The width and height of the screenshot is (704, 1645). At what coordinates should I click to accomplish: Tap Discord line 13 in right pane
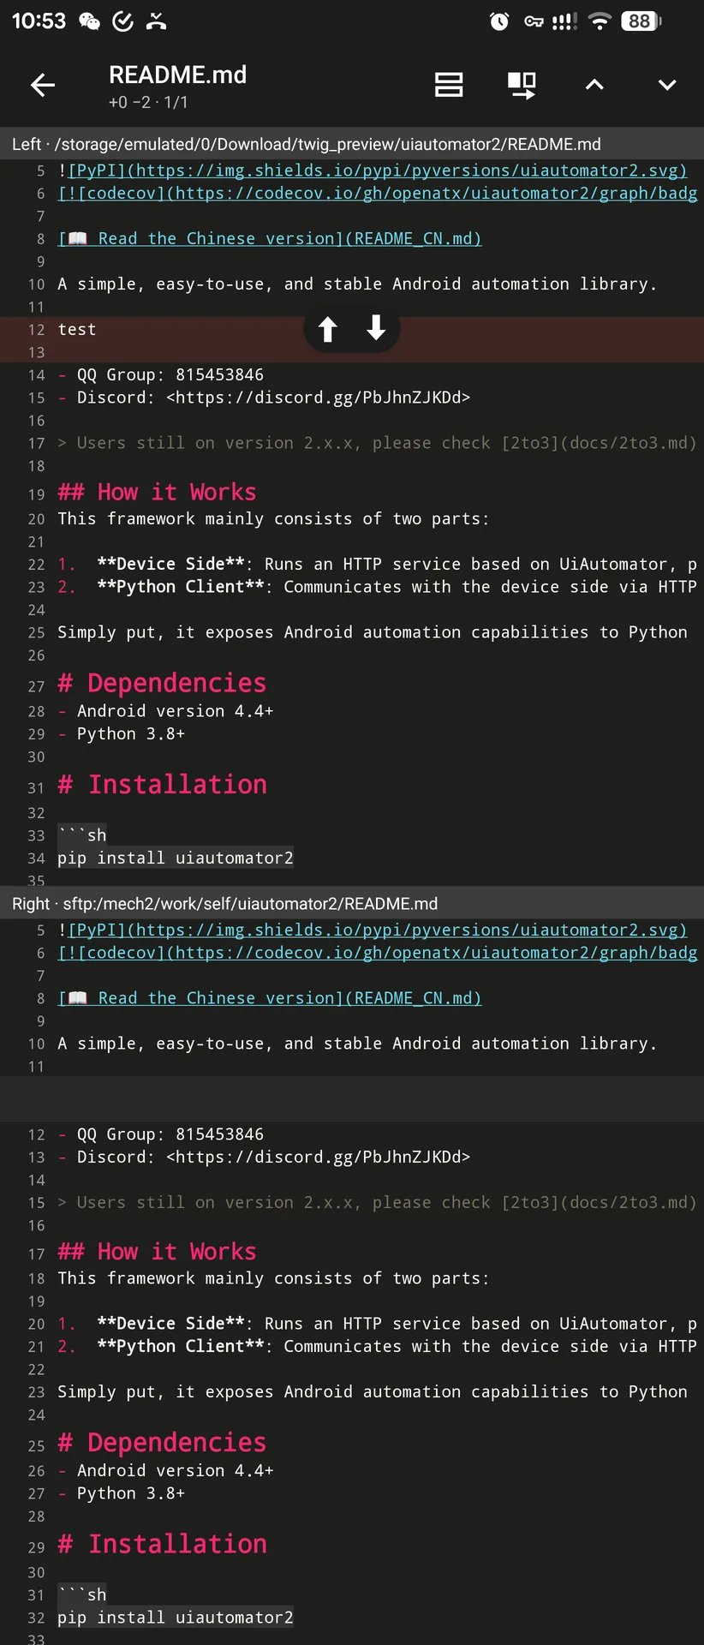pos(264,1157)
